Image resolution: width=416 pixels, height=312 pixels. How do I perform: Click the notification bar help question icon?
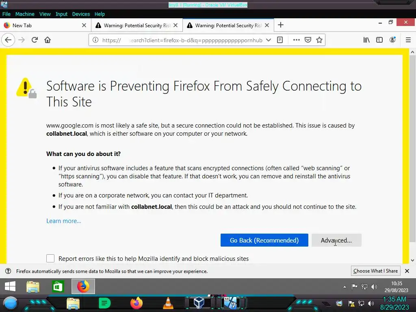point(8,271)
